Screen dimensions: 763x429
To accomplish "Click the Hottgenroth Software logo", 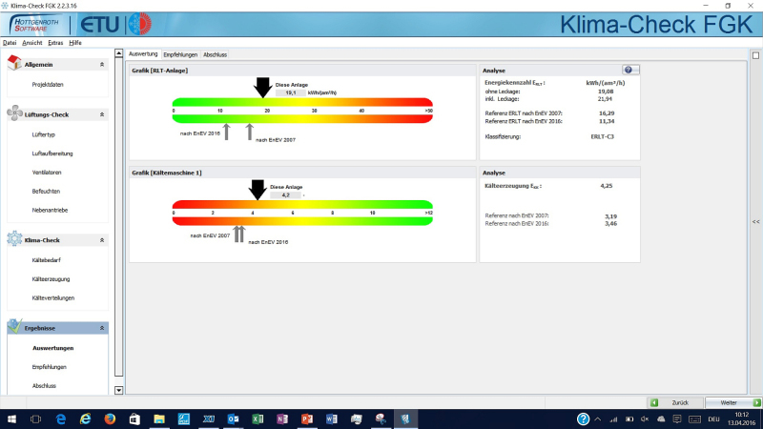I will (36, 25).
